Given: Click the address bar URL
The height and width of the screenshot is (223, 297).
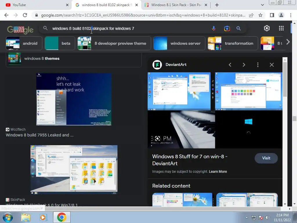Looking at the screenshot, I should click(143, 15).
